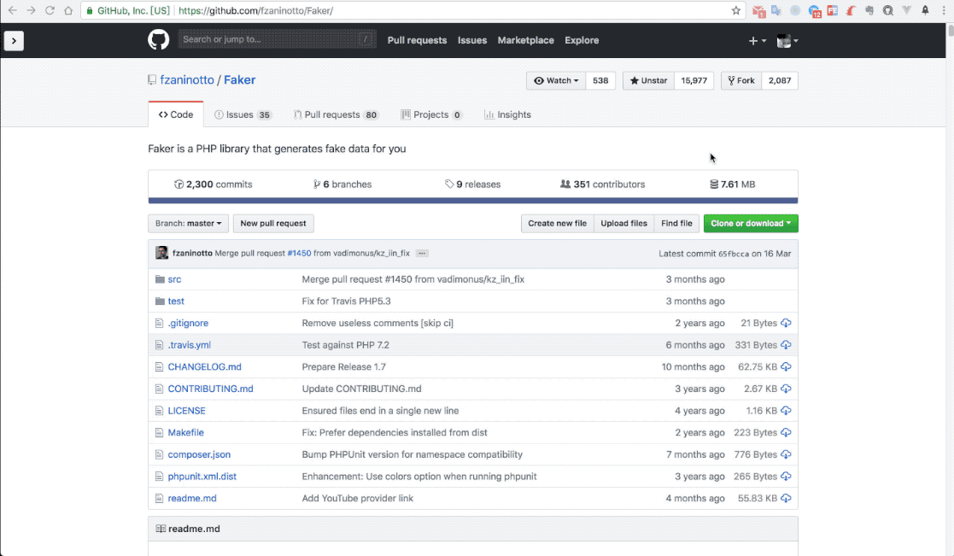Click the notification bell extension icon
The width and height of the screenshot is (954, 556).
tap(925, 10)
